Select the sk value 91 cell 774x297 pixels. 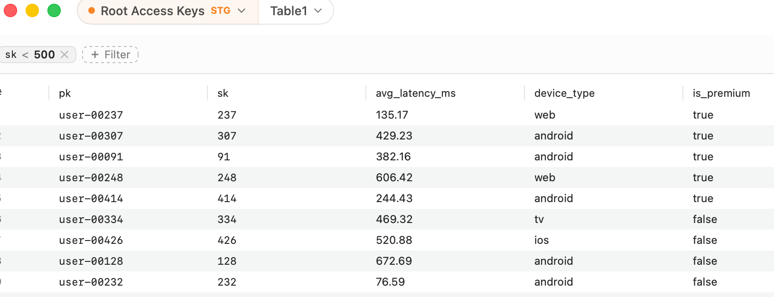(224, 157)
